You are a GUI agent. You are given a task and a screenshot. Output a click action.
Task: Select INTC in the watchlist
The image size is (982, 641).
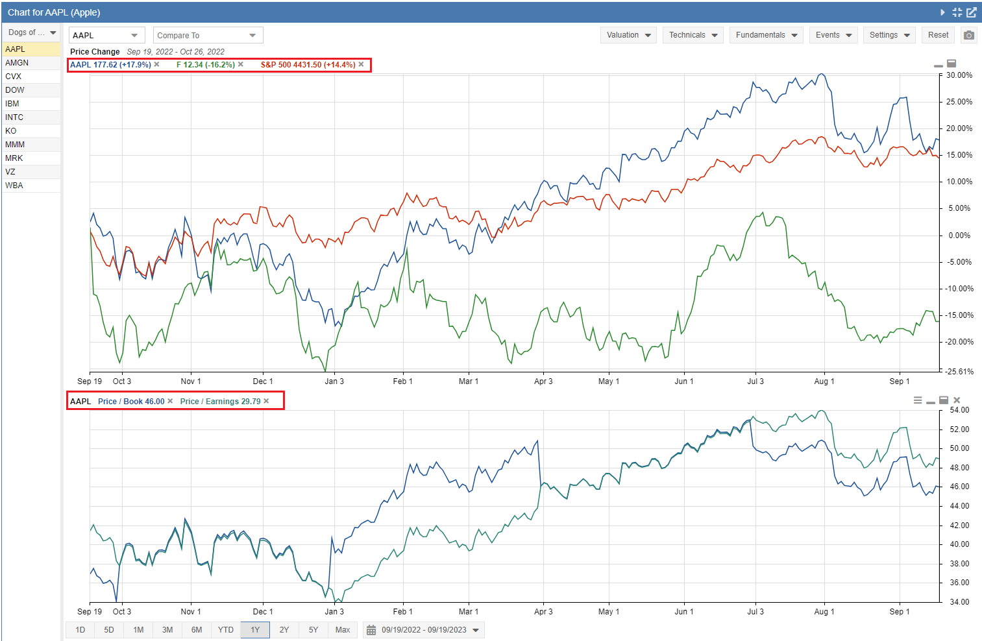32,117
